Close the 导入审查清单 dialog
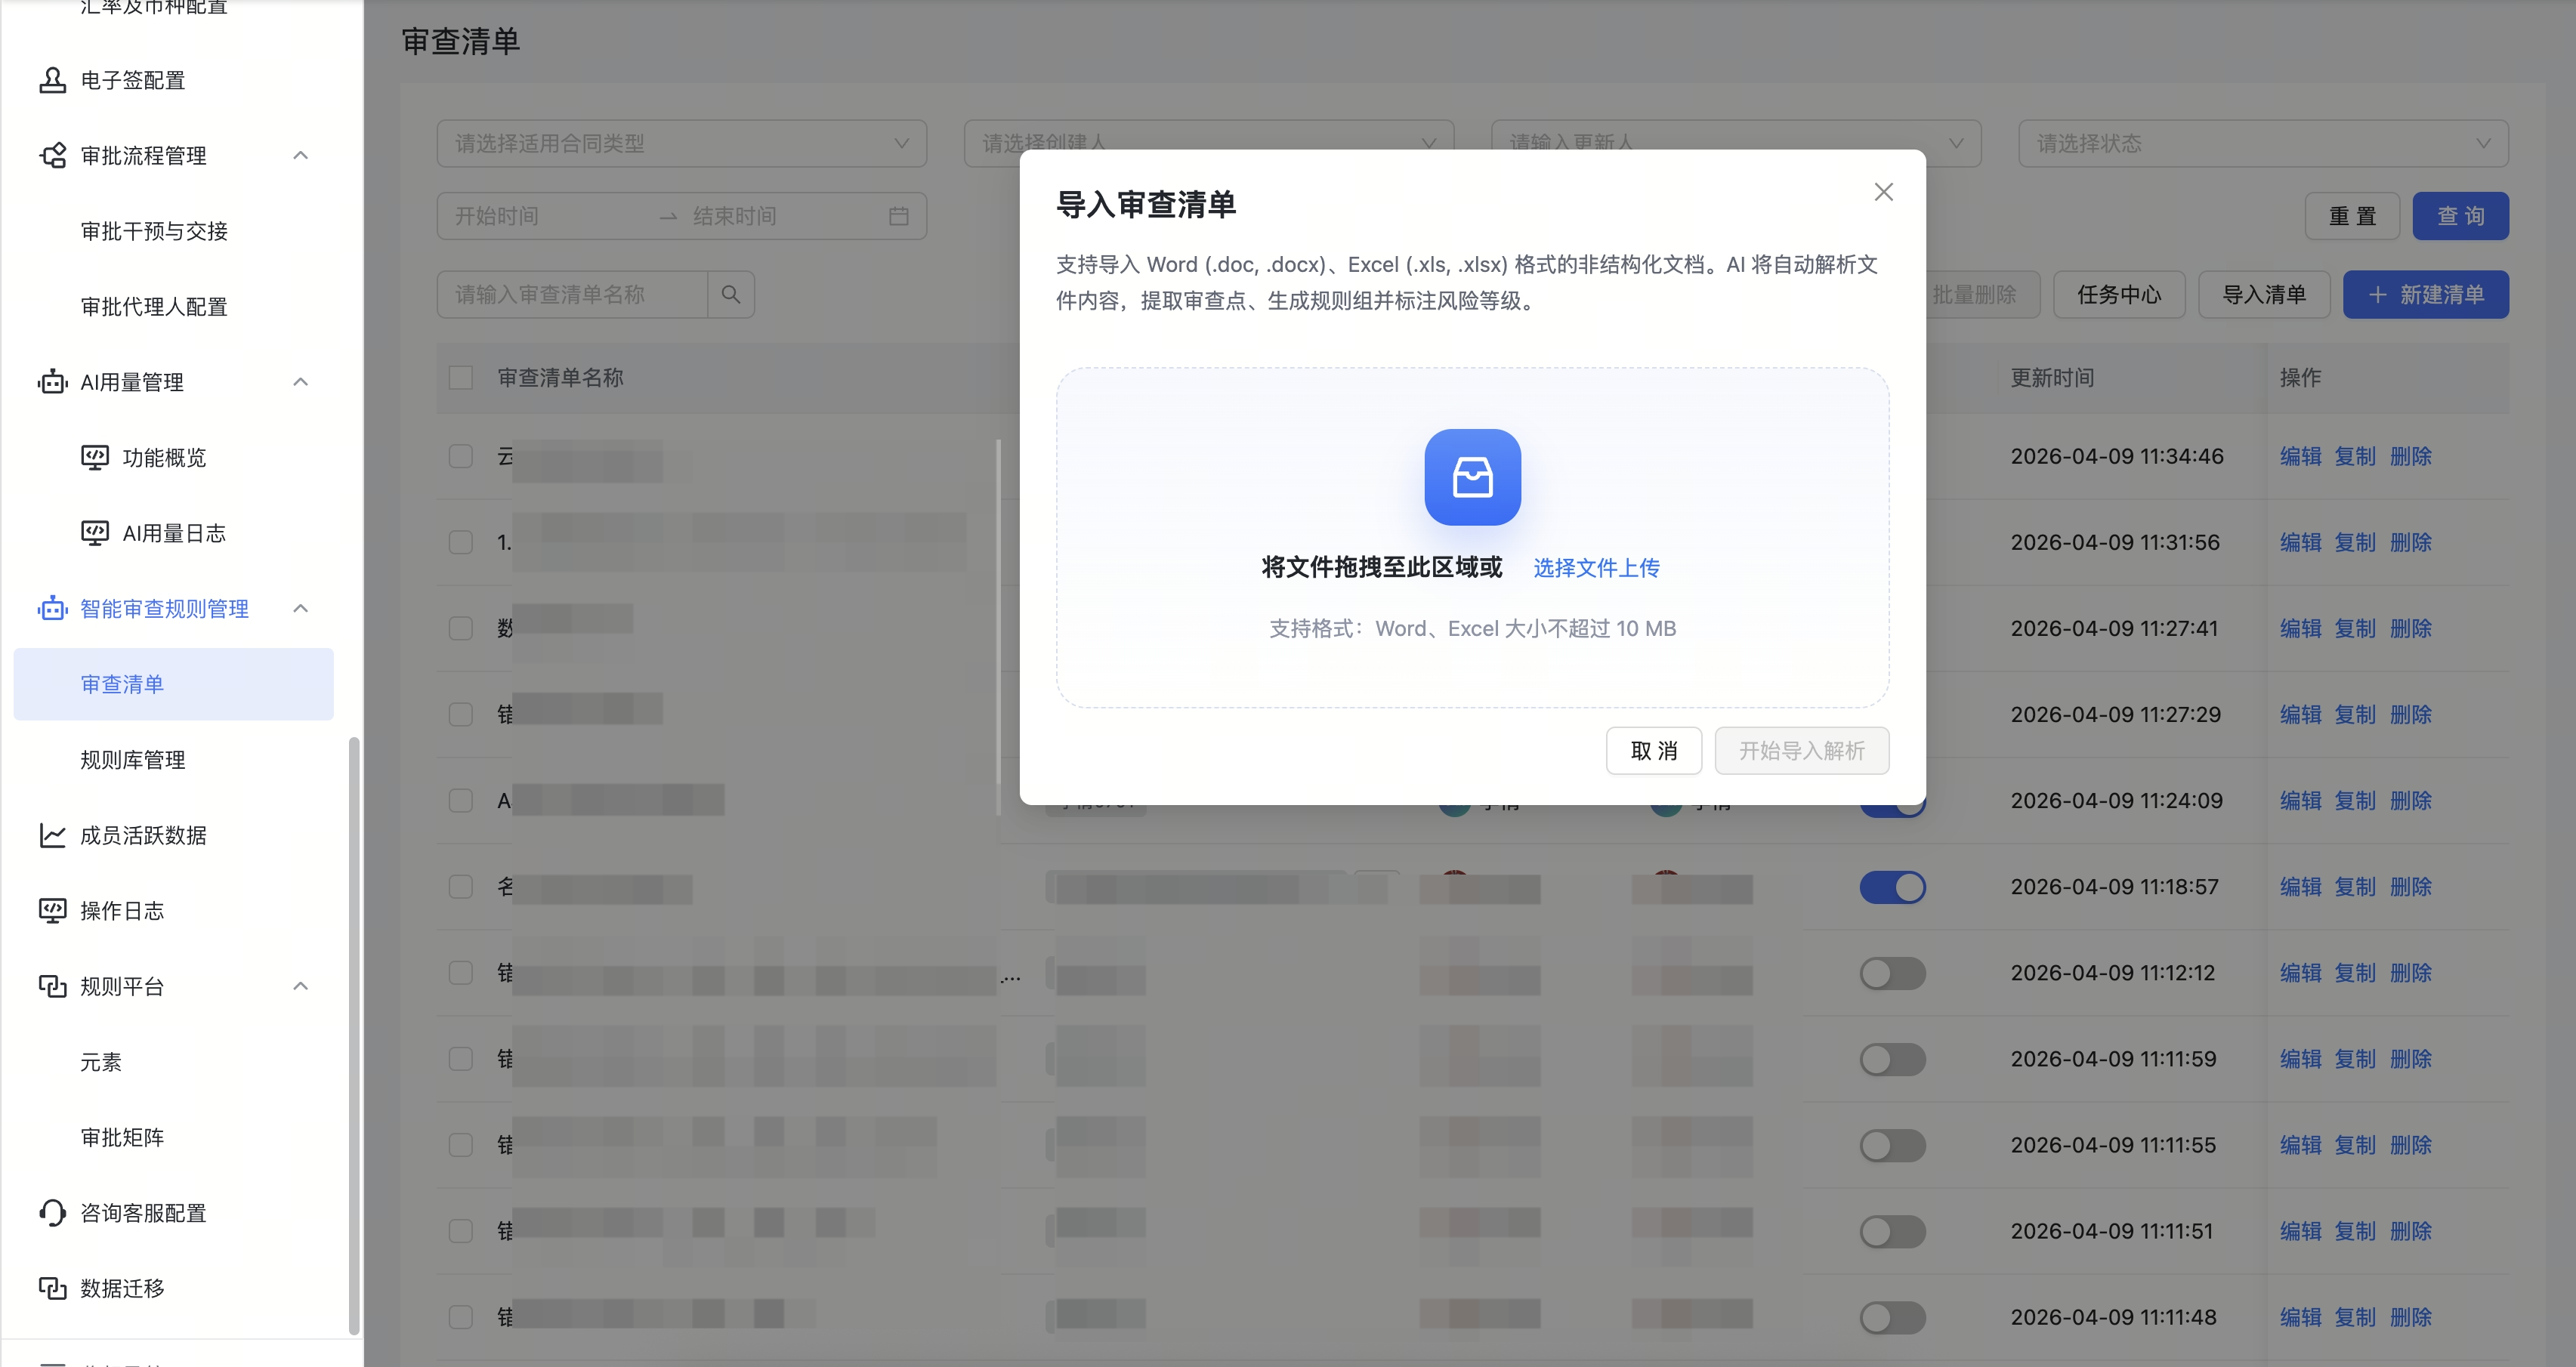 click(1883, 192)
